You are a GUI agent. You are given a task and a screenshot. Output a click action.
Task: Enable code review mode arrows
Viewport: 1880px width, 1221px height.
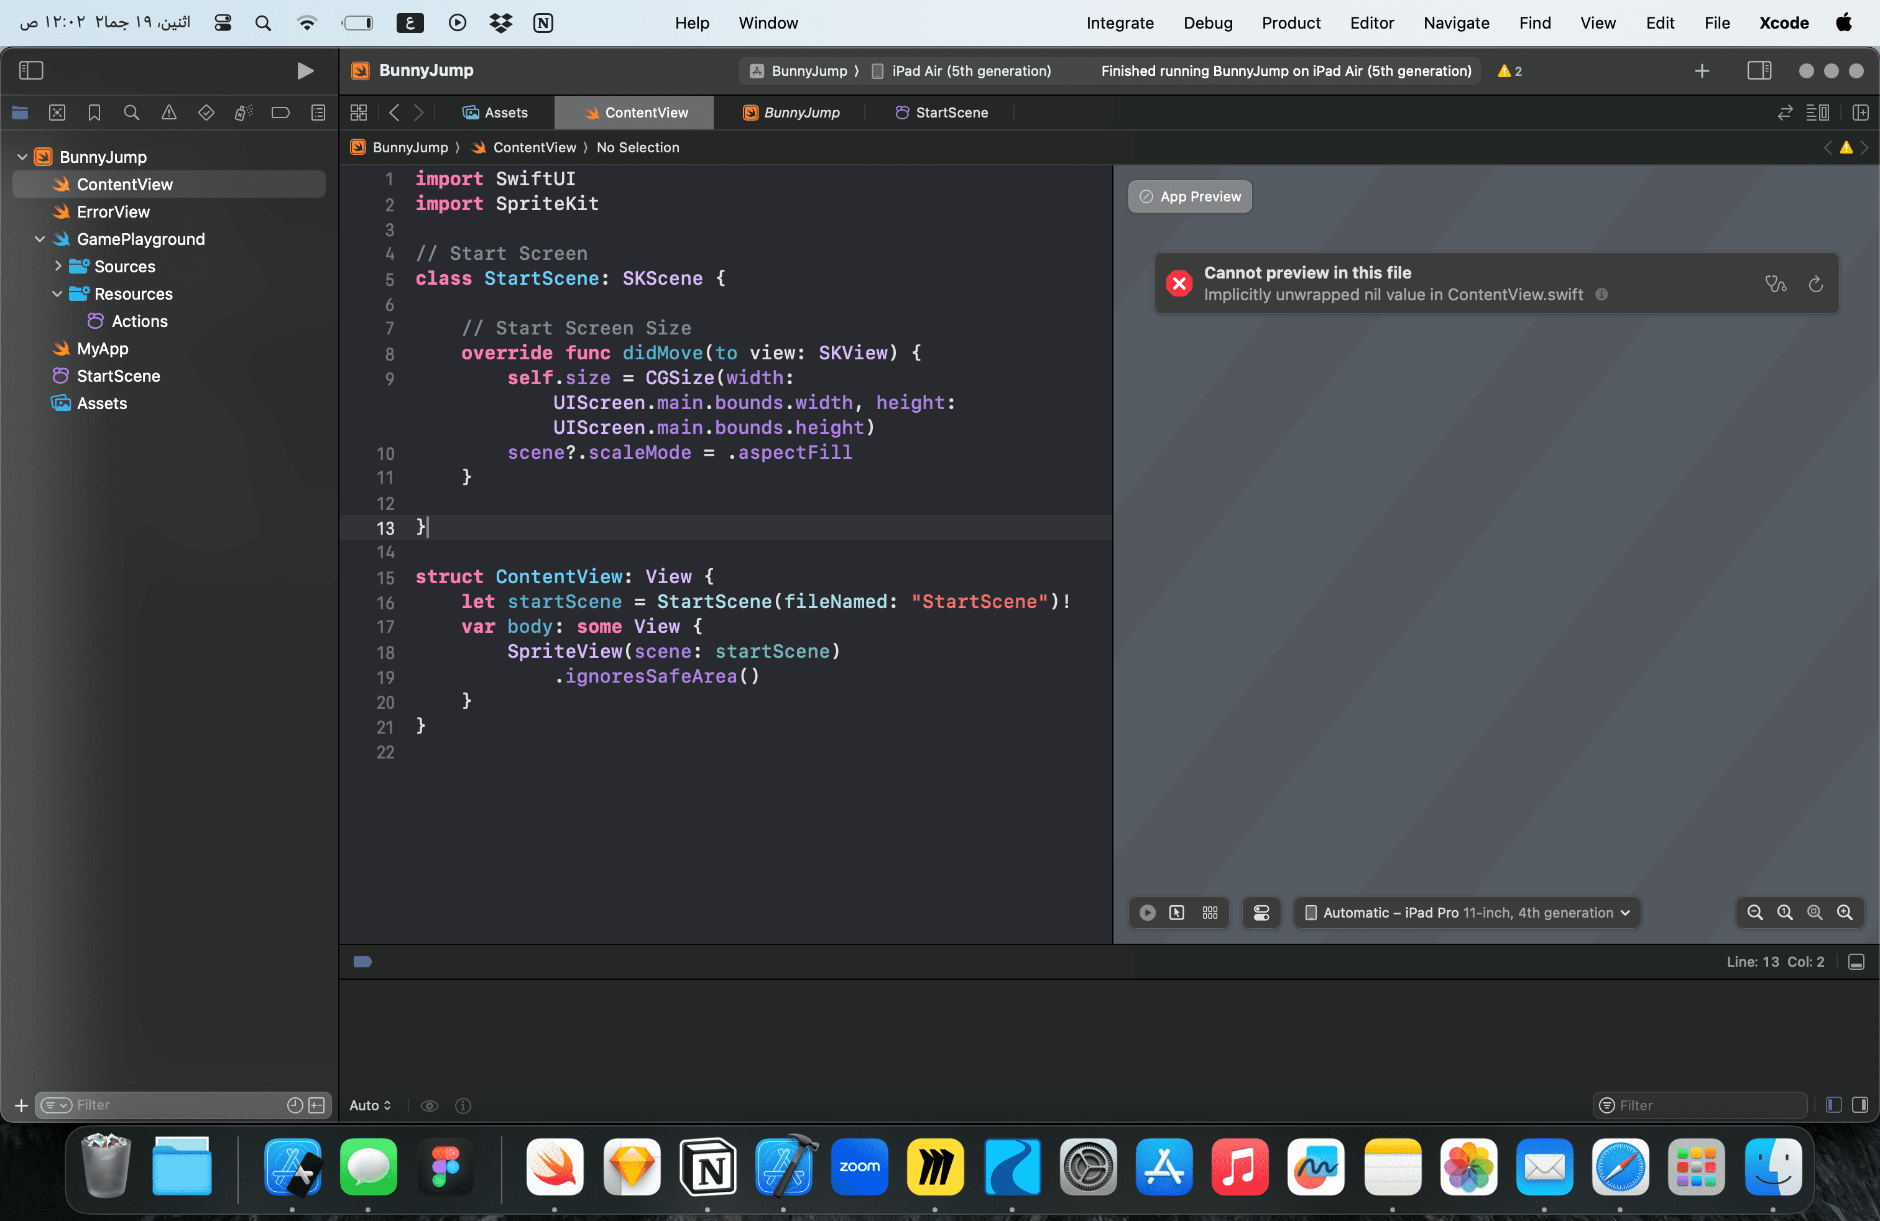[x=1786, y=113]
